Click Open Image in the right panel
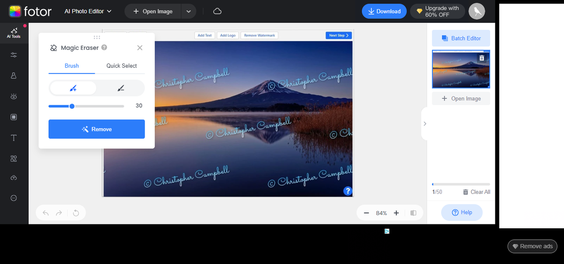 461,98
